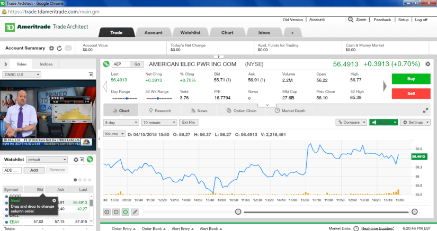The width and height of the screenshot is (437, 231).
Task: Open the 10 minute interval dropdown
Action: point(159,122)
